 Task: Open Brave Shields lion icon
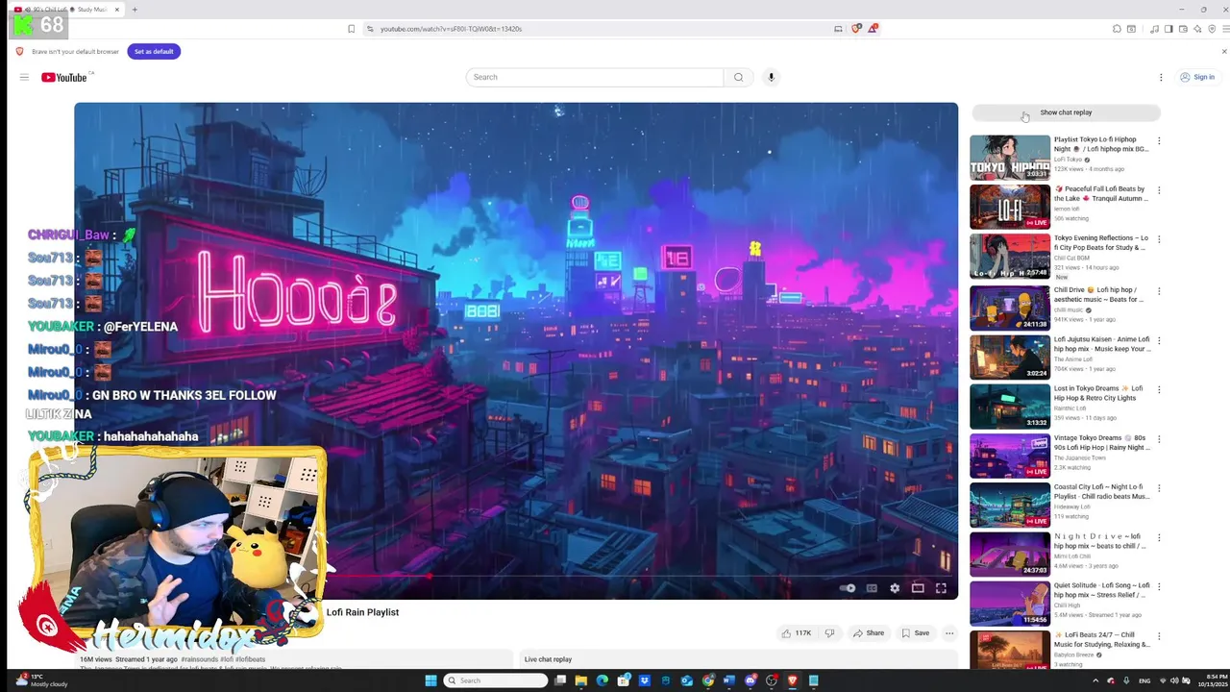[856, 29]
